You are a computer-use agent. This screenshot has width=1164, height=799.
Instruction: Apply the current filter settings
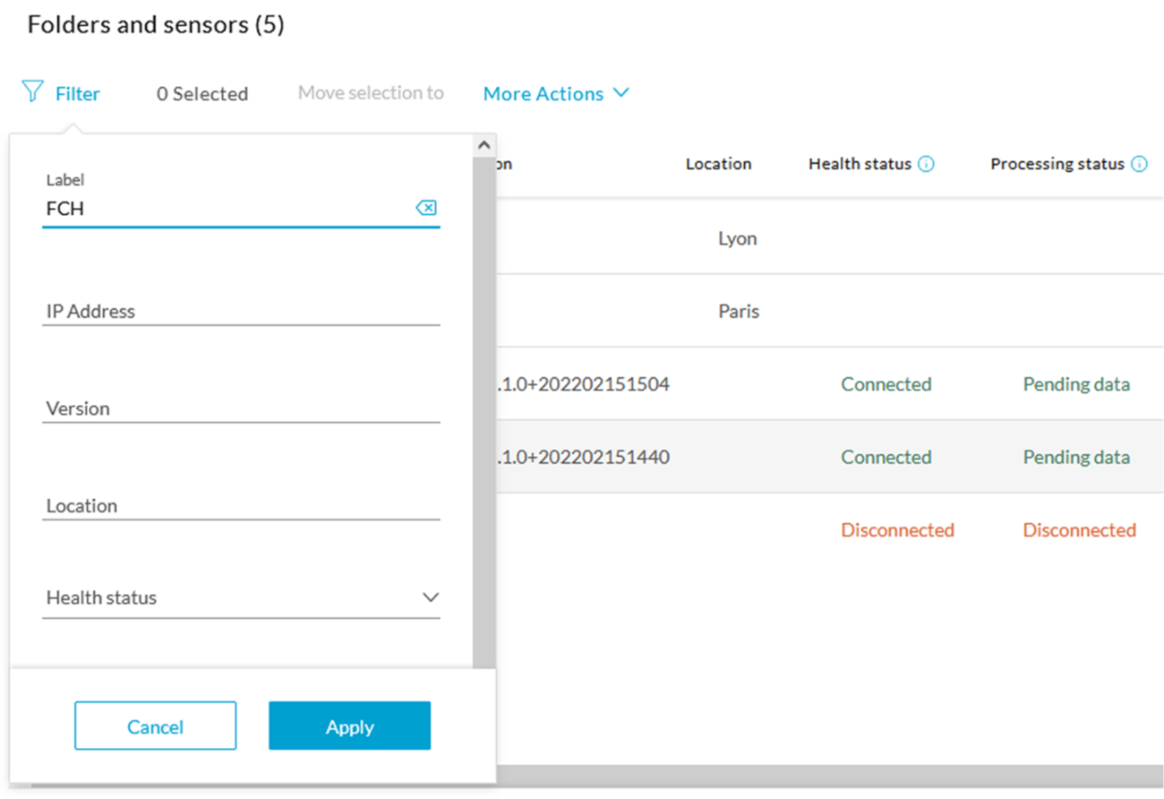click(x=349, y=726)
